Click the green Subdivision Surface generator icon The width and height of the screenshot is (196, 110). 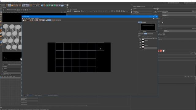[47, 5]
